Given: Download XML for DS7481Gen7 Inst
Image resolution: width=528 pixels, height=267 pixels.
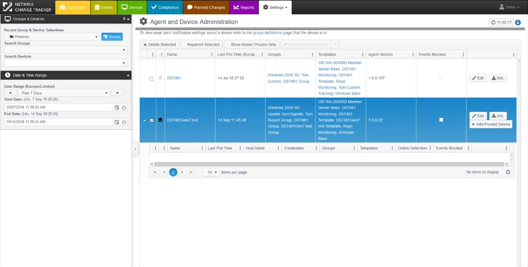Looking at the screenshot, I should click(498, 116).
